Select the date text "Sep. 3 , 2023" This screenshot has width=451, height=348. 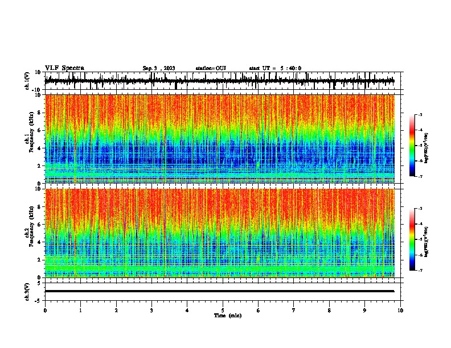click(x=159, y=68)
